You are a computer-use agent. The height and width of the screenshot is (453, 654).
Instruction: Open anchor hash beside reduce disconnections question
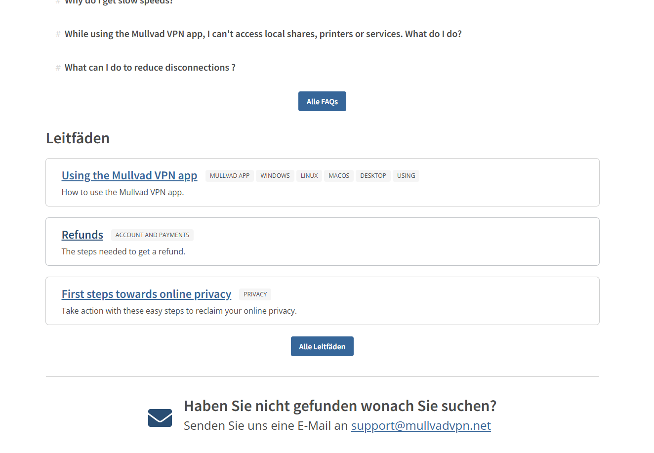pyautogui.click(x=58, y=68)
